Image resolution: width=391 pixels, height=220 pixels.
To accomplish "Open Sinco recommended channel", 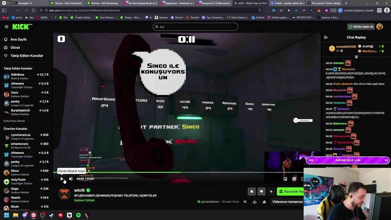I will coord(26,173).
